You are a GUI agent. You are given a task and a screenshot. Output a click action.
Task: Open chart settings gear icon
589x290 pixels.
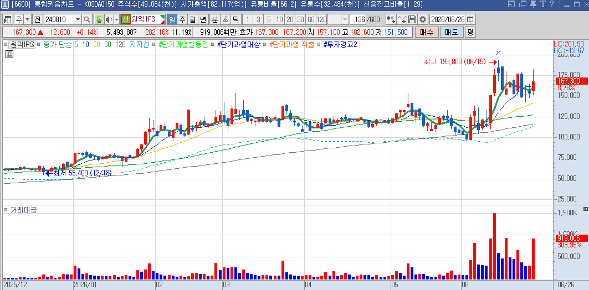[x=423, y=19]
